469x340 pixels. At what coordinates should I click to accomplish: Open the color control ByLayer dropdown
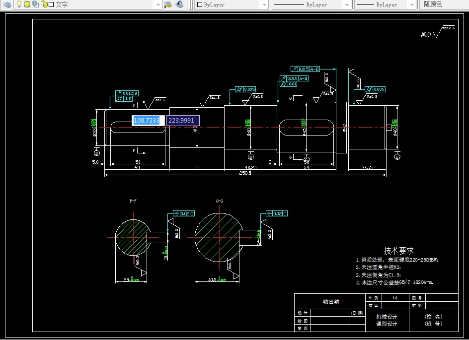pos(231,4)
